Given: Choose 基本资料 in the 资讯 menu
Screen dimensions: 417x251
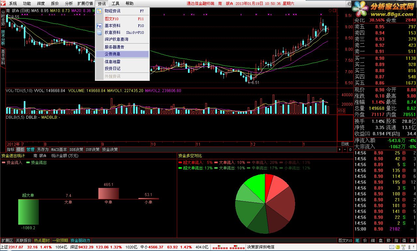Looking at the screenshot, I should tap(122, 26).
